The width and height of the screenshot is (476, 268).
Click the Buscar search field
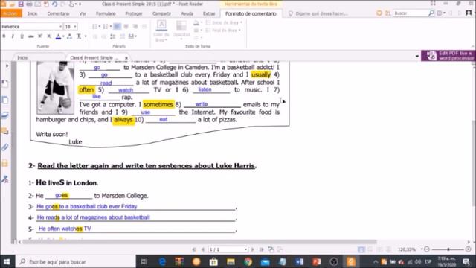coord(411,13)
